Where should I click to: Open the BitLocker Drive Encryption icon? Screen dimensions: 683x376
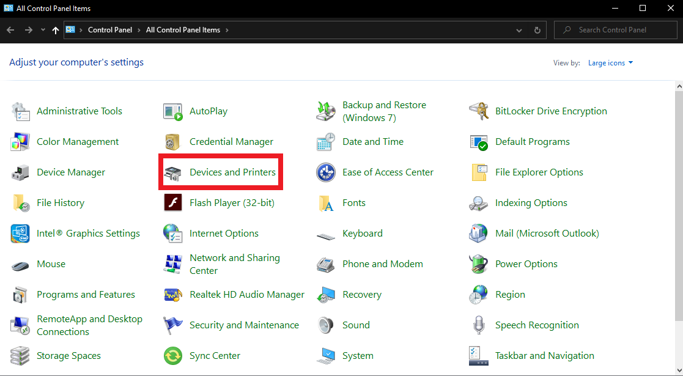point(479,111)
